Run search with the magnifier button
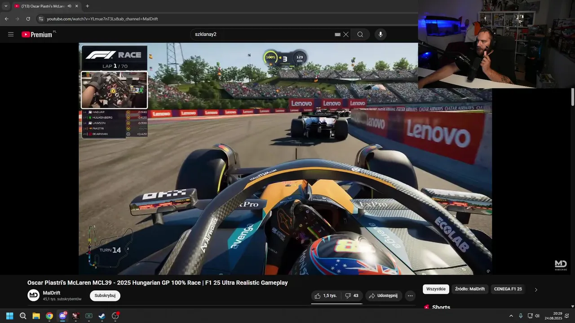This screenshot has width=575, height=323. point(360,35)
